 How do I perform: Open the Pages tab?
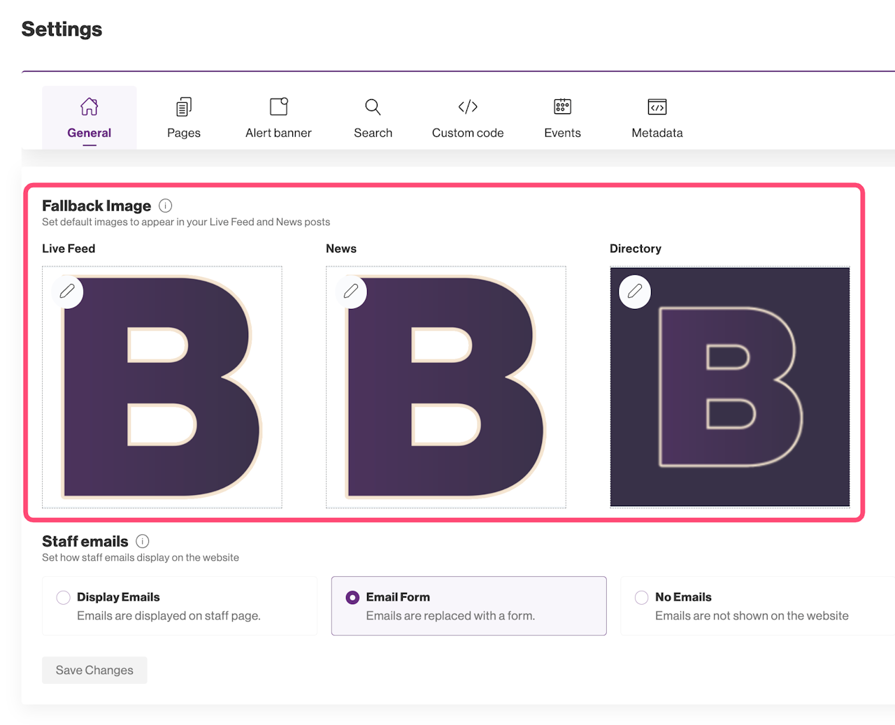(184, 117)
